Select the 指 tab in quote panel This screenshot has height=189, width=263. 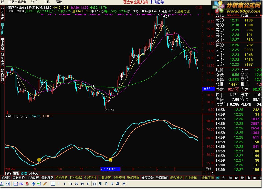click(x=248, y=178)
